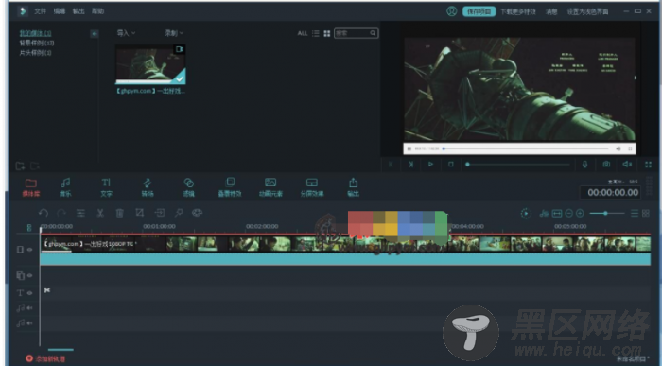This screenshot has width=662, height=366.
Task: Toggle the eye icon on the text track
Action: [30, 292]
